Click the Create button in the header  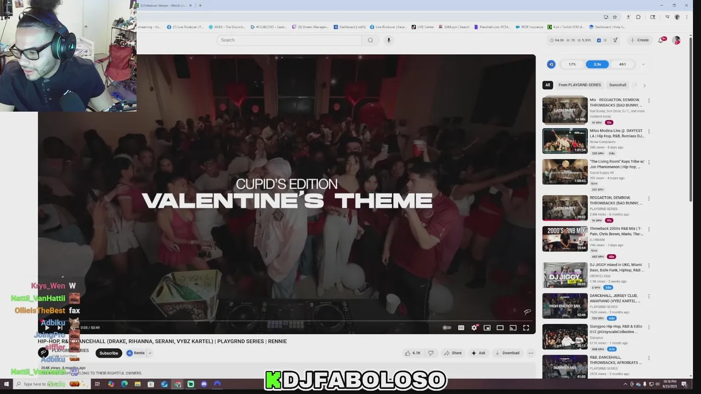pos(639,40)
